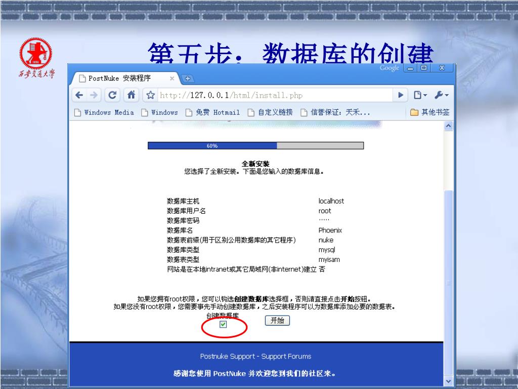Image resolution: width=518 pixels, height=389 pixels.
Task: Open the 信誉保证 bookmark
Action: pos(335,112)
